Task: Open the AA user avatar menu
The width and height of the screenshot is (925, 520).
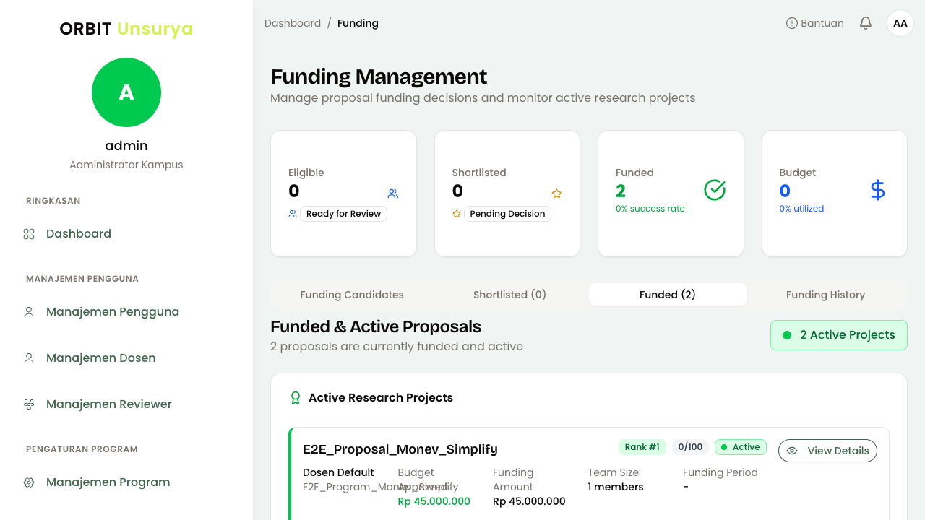Action: (900, 23)
